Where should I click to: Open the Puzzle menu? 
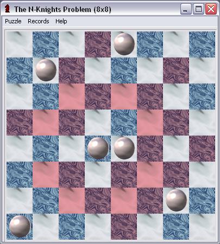tap(13, 21)
